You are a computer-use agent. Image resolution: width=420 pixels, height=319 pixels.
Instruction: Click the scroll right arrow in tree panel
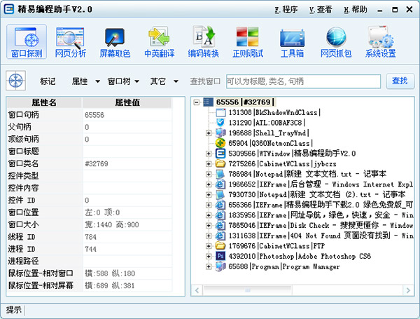[x=408, y=290]
